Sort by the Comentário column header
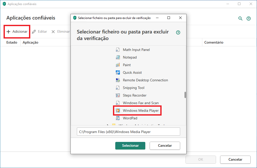 (x=214, y=42)
